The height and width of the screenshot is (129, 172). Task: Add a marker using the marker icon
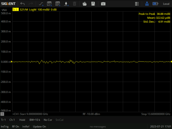[x=66, y=4]
